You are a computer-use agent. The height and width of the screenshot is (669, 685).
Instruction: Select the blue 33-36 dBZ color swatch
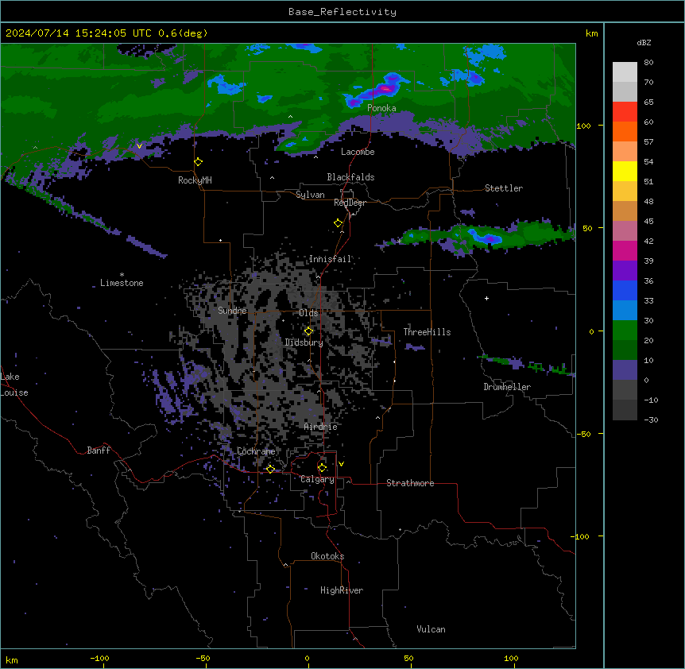(x=625, y=290)
